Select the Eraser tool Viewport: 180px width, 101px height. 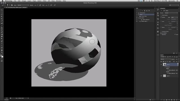pyautogui.click(x=2, y=32)
